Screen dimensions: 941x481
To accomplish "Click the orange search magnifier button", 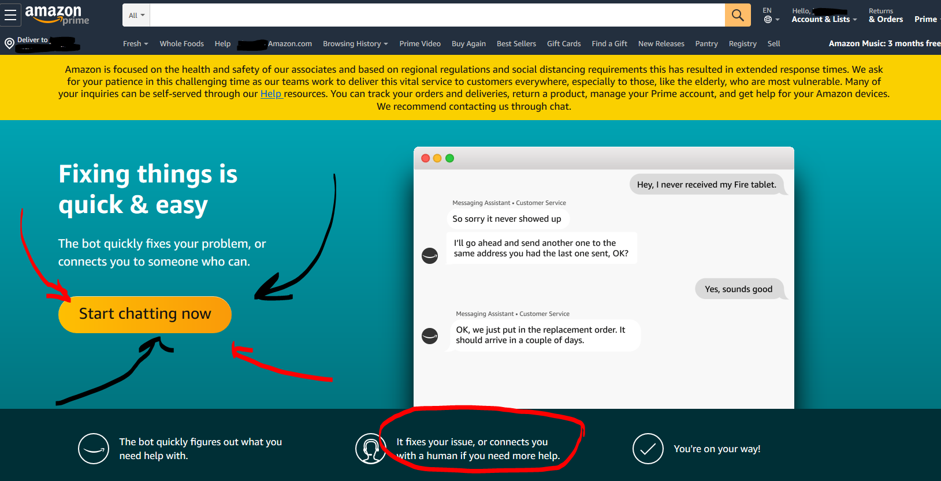I will [737, 15].
